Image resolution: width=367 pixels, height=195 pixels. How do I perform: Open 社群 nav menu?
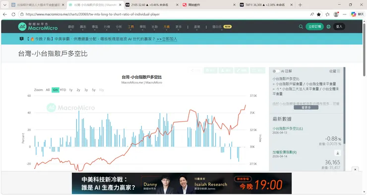(155, 27)
